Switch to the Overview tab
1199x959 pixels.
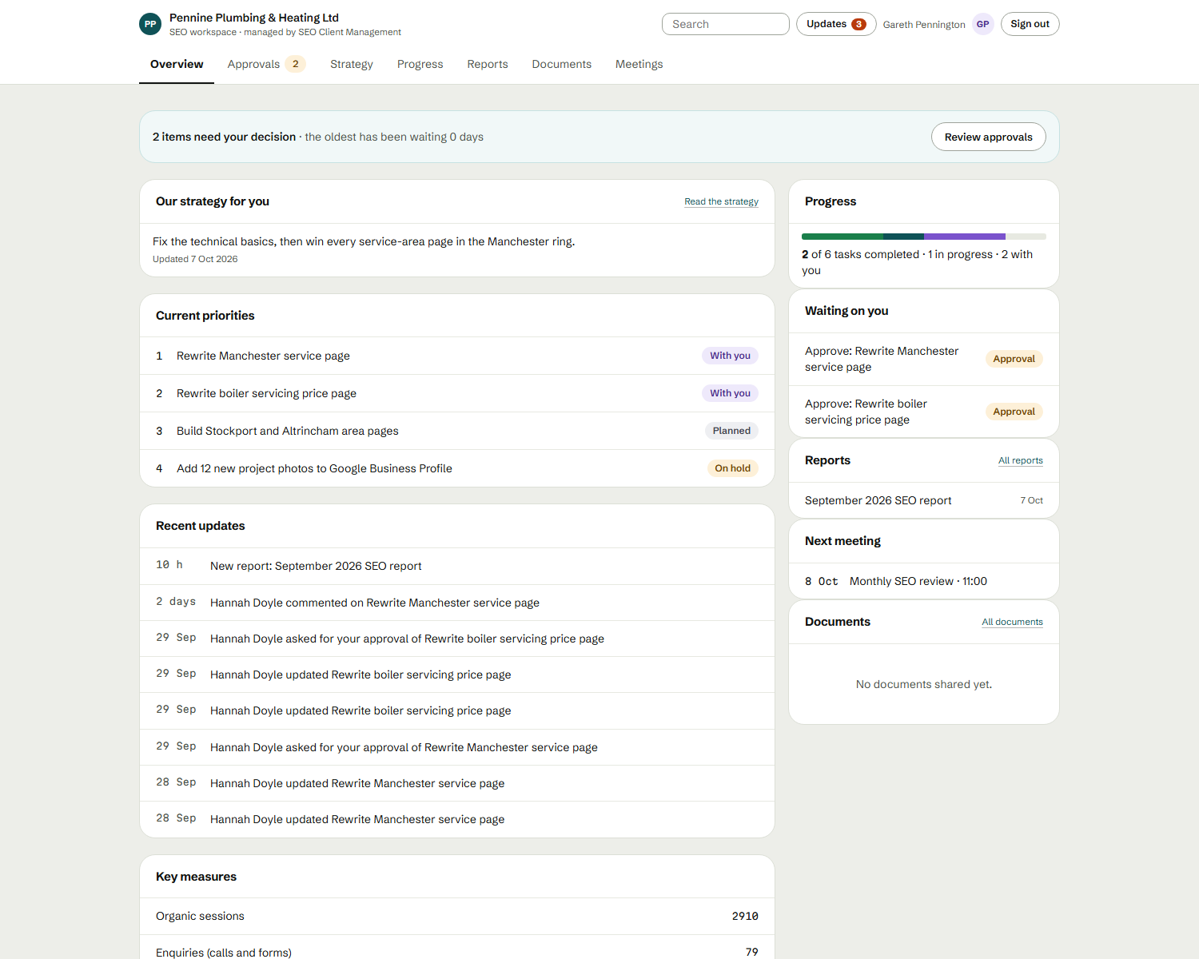click(177, 64)
